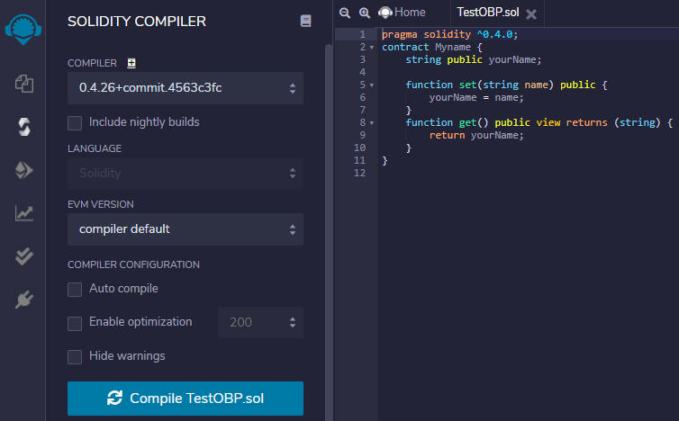
Task: Open the Solidity compiler sidebar icon
Action: pyautogui.click(x=24, y=127)
